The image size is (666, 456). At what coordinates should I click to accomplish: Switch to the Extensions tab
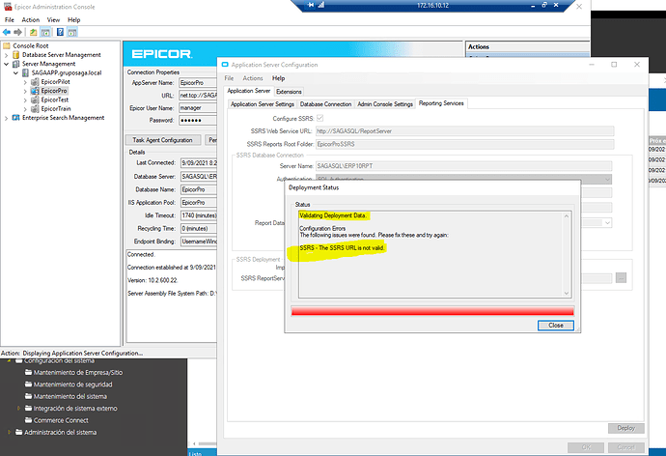coord(289,92)
